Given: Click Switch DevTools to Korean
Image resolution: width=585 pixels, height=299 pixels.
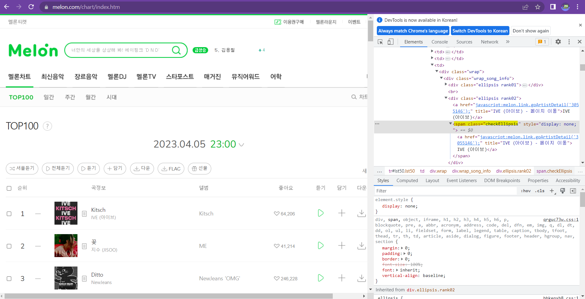Looking at the screenshot, I should [480, 31].
